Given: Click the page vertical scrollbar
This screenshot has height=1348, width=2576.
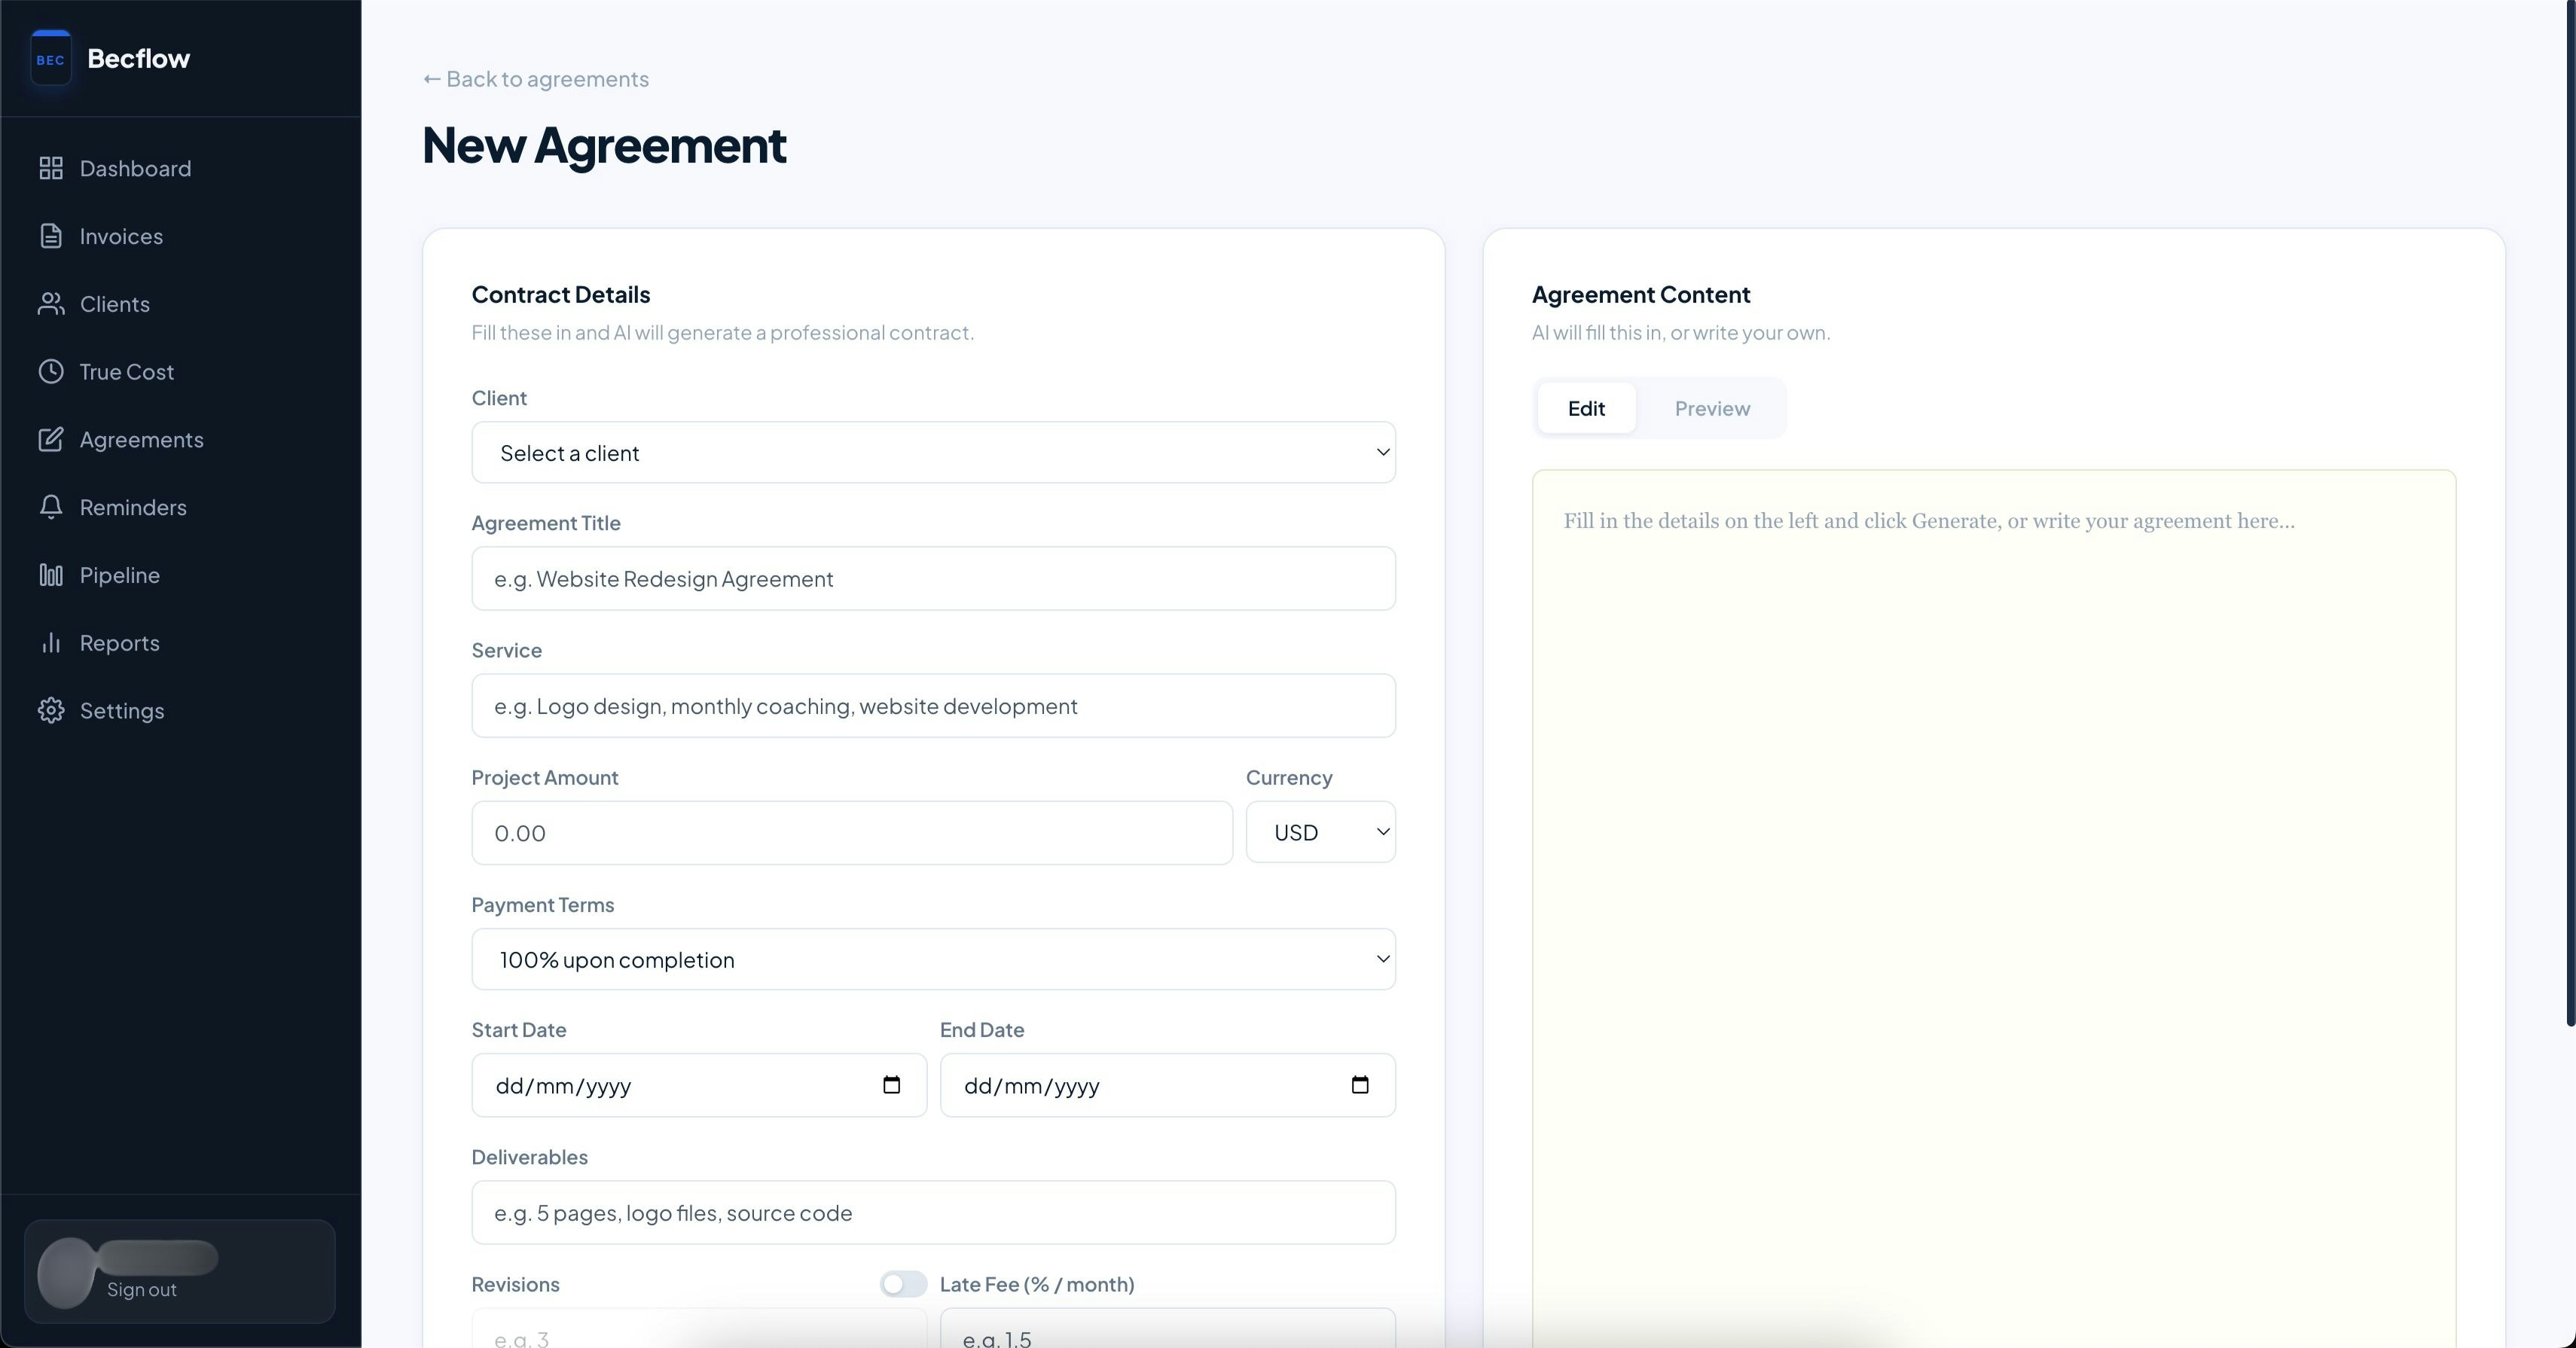Looking at the screenshot, I should point(2570,512).
